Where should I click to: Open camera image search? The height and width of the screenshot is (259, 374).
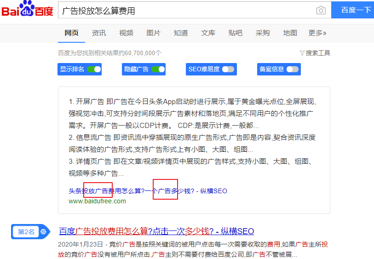tap(321, 11)
